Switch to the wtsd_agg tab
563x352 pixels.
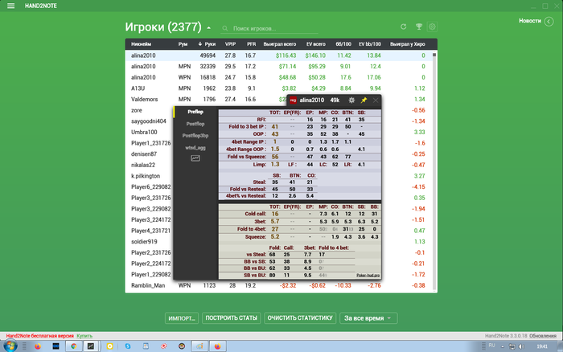coord(195,148)
